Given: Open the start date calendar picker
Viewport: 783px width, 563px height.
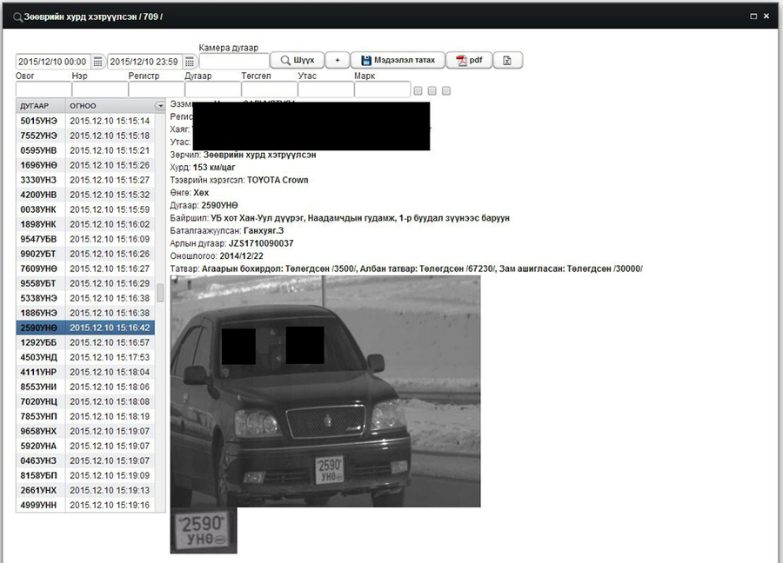Looking at the screenshot, I should (97, 62).
